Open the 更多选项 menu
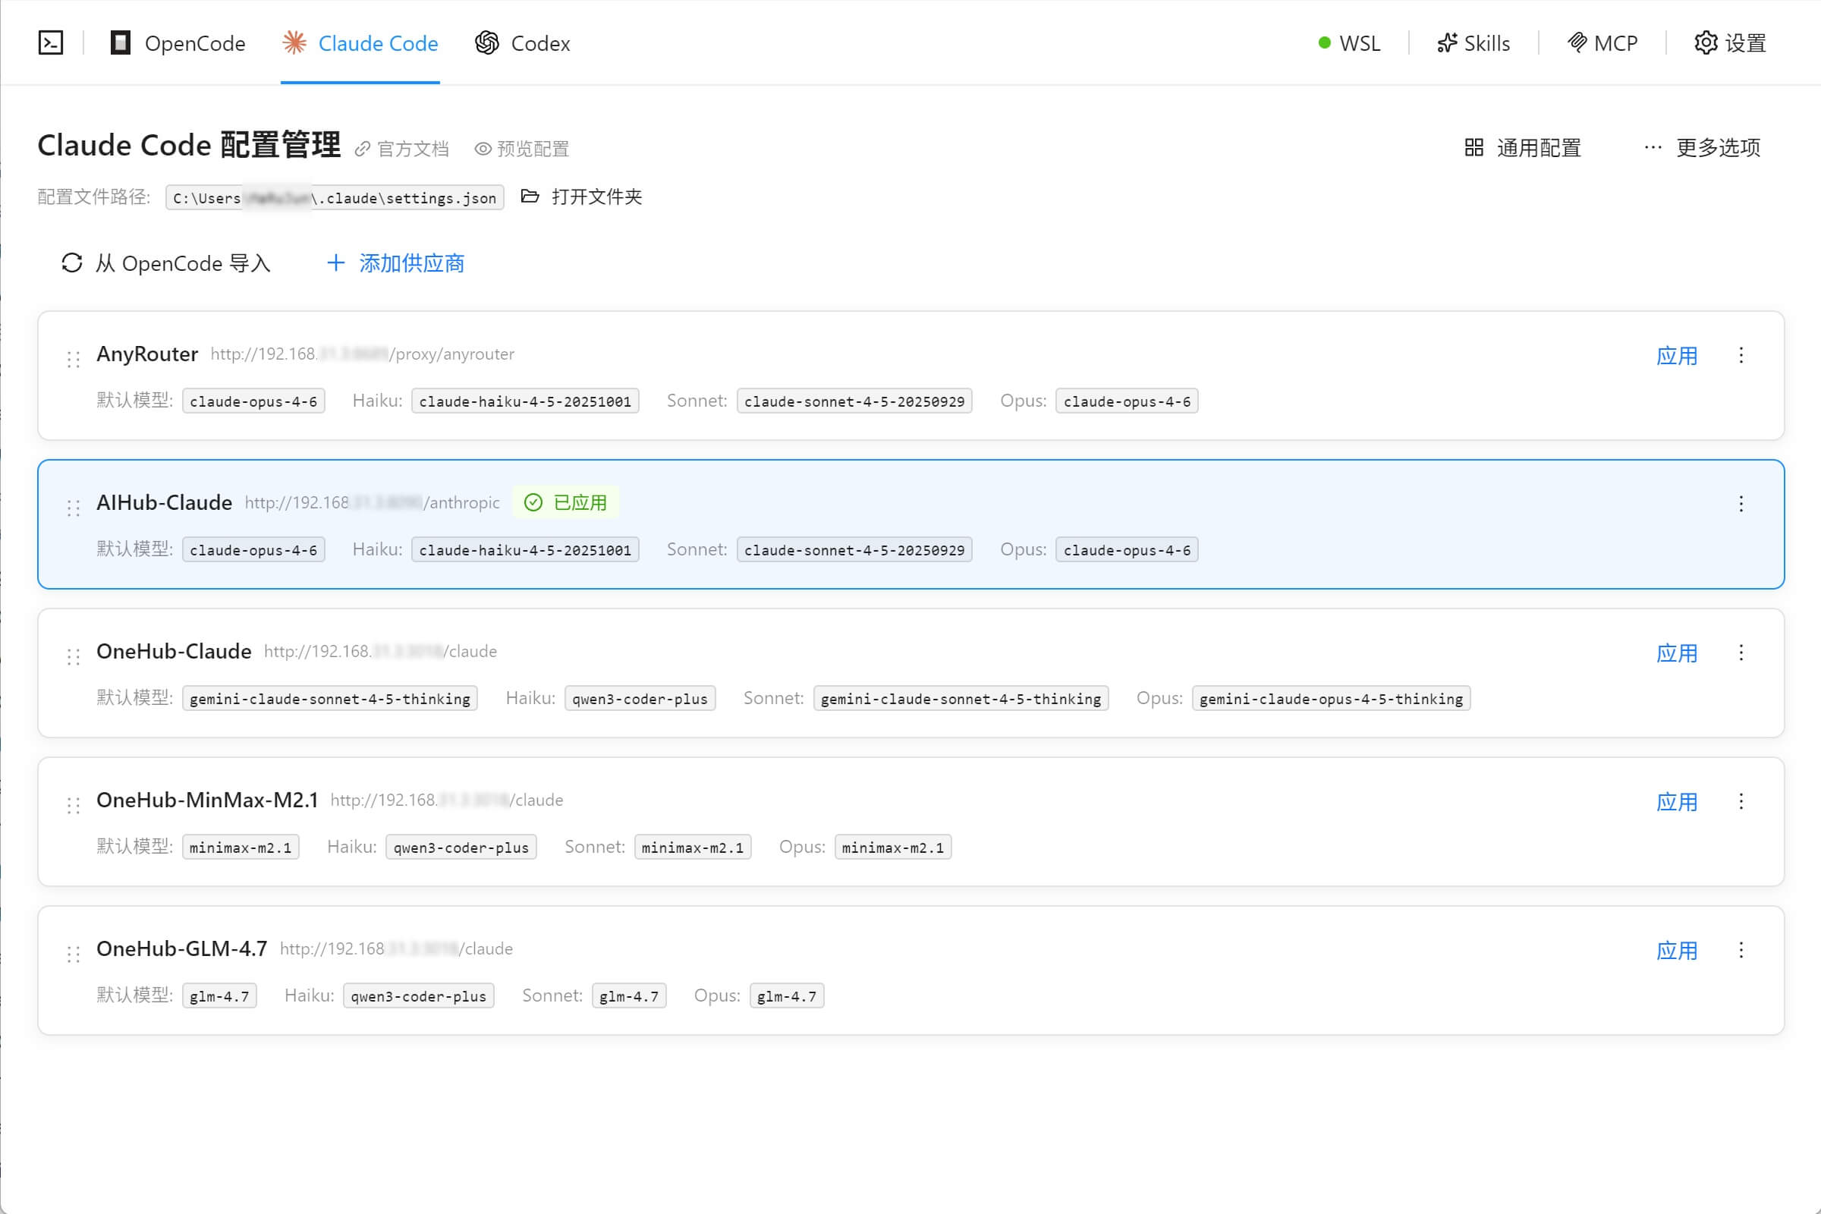1821x1214 pixels. (1702, 148)
